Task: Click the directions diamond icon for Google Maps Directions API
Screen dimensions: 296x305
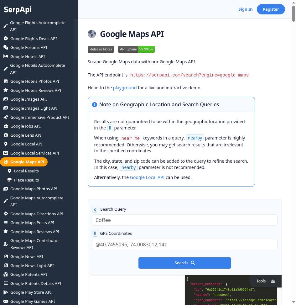Action: click(6, 213)
